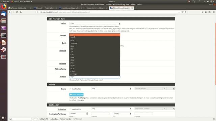
Task: Choose ICMP in the protocol list
Action: pyautogui.click(x=94, y=46)
